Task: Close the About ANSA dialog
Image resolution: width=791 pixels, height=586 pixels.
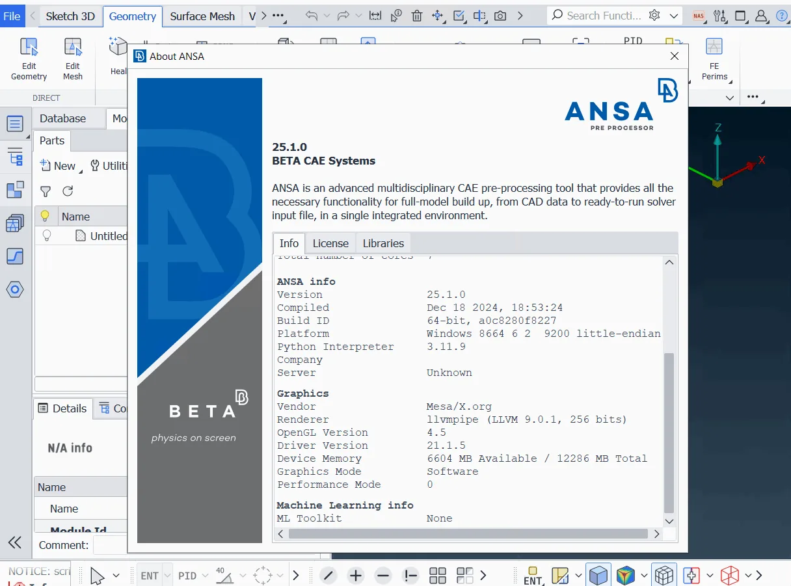Action: pyautogui.click(x=675, y=56)
